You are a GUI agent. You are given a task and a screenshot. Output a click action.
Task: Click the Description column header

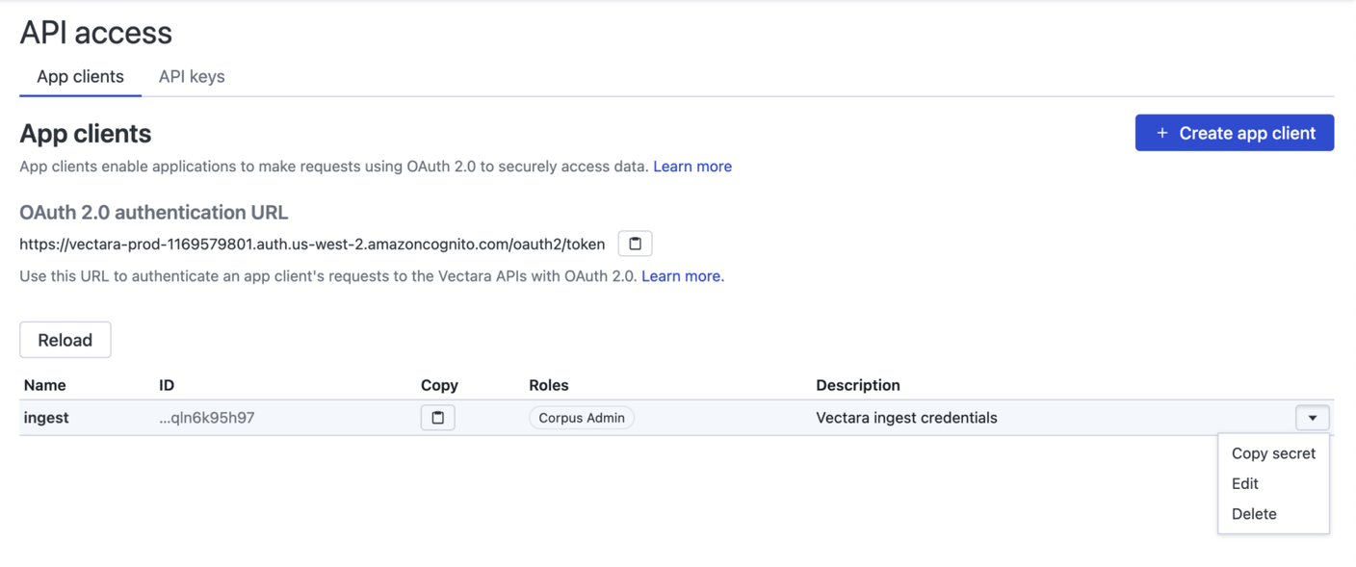tap(857, 385)
